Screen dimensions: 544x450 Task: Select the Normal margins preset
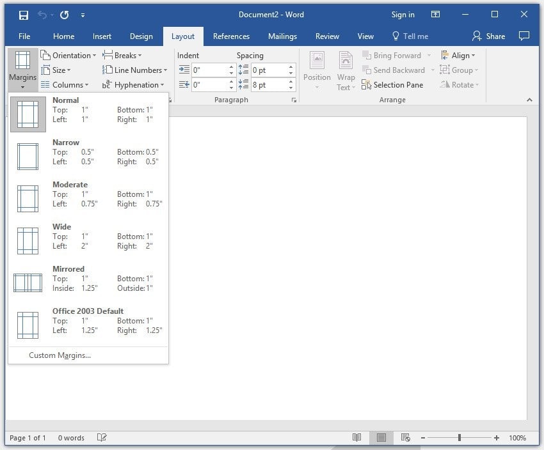(x=88, y=114)
